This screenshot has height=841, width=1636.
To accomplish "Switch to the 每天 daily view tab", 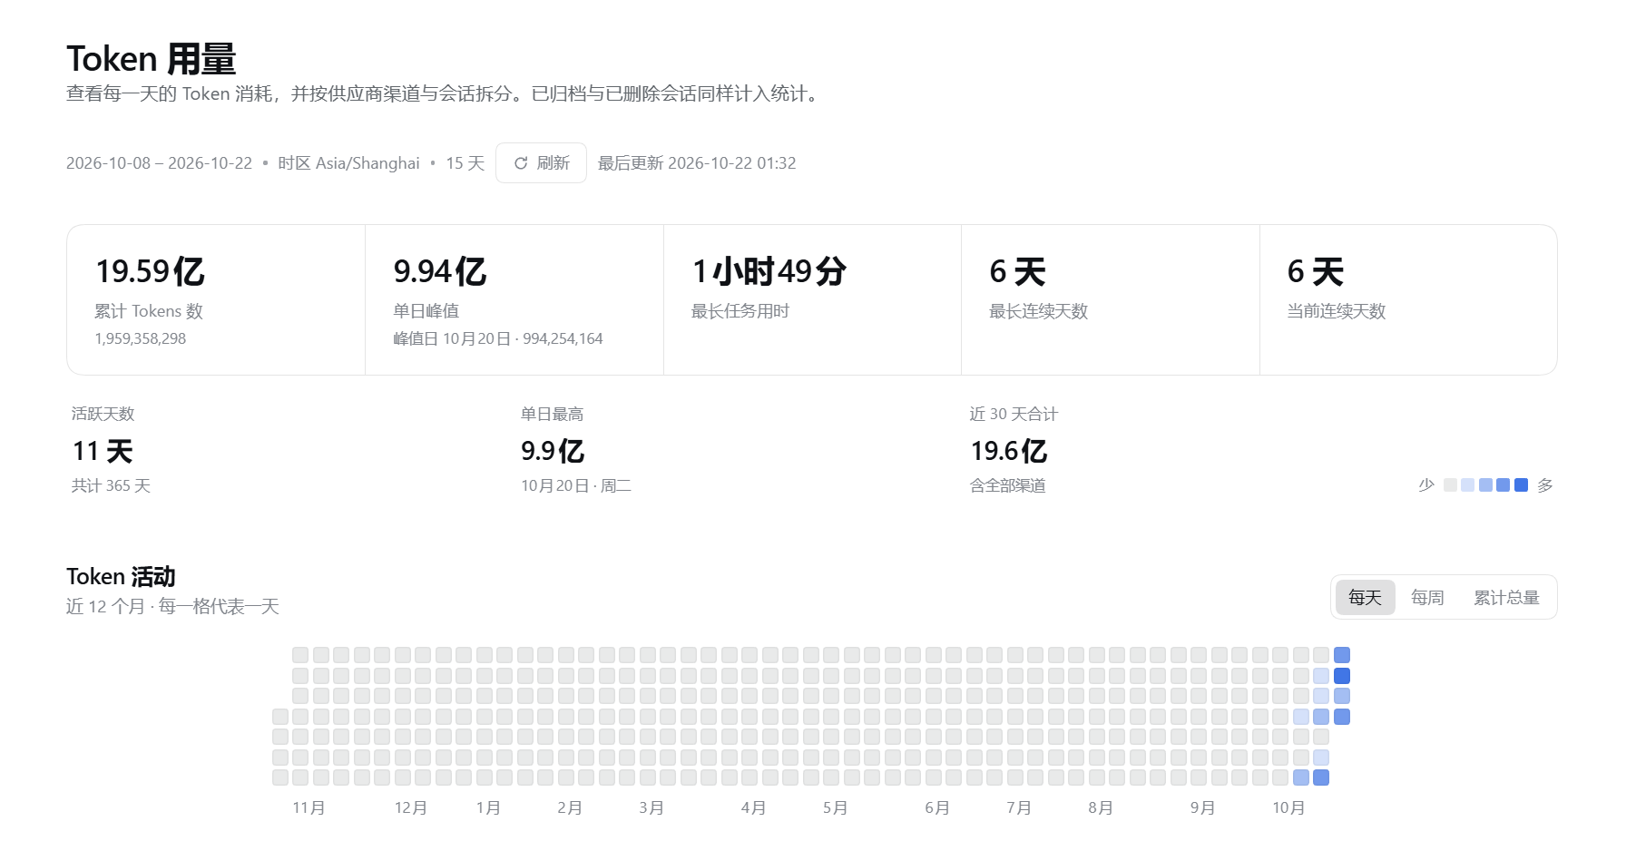I will (1365, 597).
